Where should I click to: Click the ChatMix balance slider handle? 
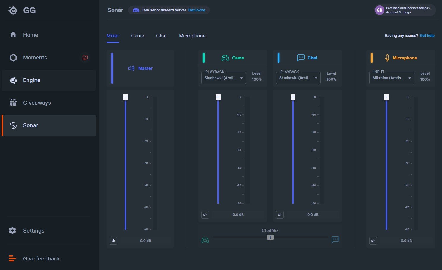(x=270, y=237)
